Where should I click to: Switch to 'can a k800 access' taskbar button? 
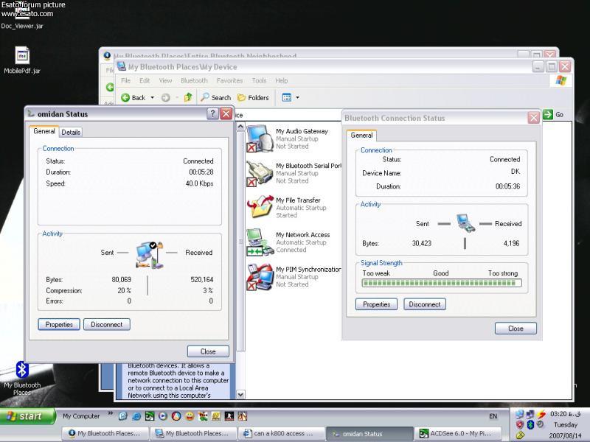tap(282, 433)
